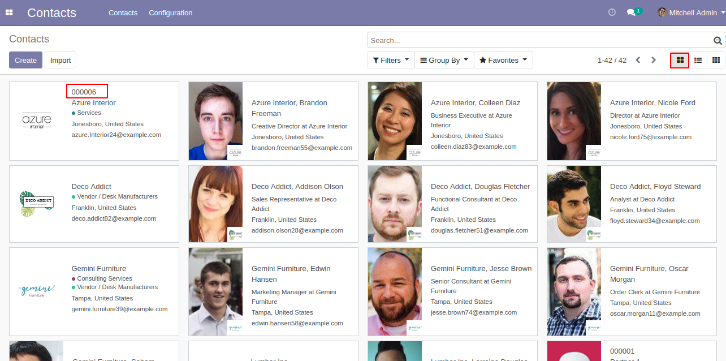Open the Gemini Furniture company name

(99, 269)
